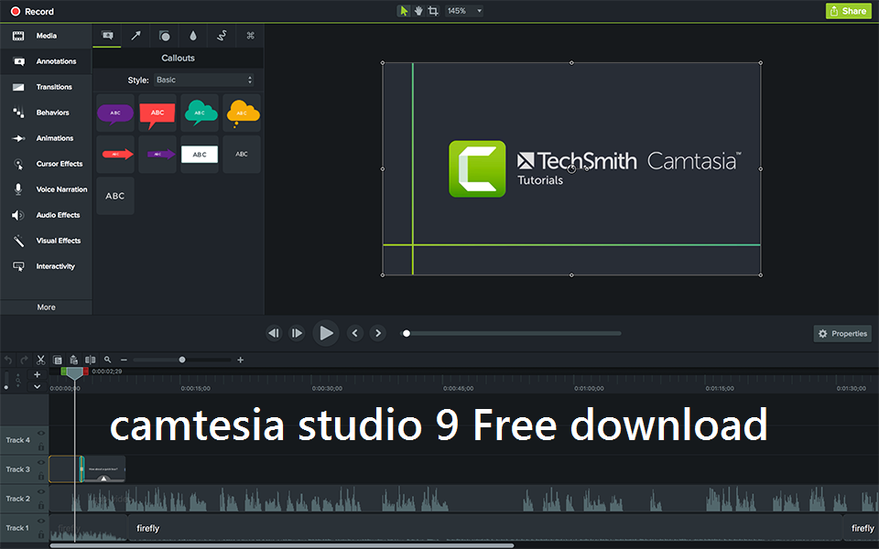Select the Sketch motion annotation tab

coord(222,36)
